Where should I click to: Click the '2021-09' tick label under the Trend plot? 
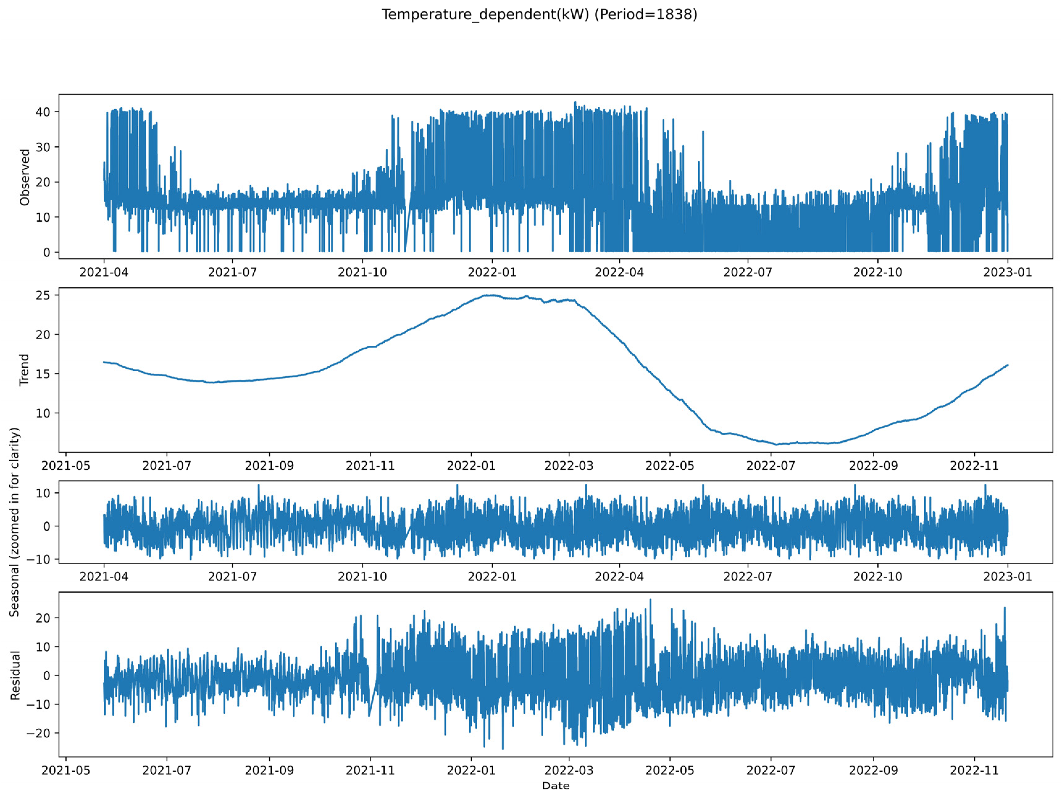tap(269, 466)
